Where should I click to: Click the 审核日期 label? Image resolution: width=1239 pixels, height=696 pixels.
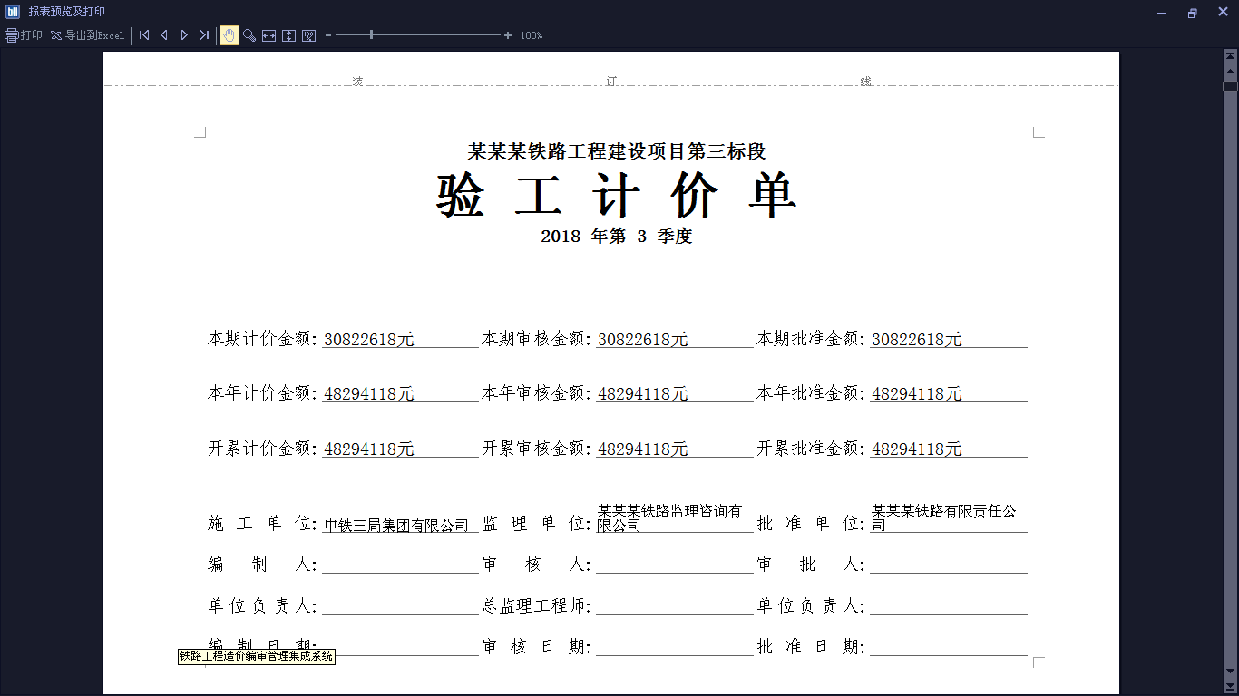coord(536,647)
